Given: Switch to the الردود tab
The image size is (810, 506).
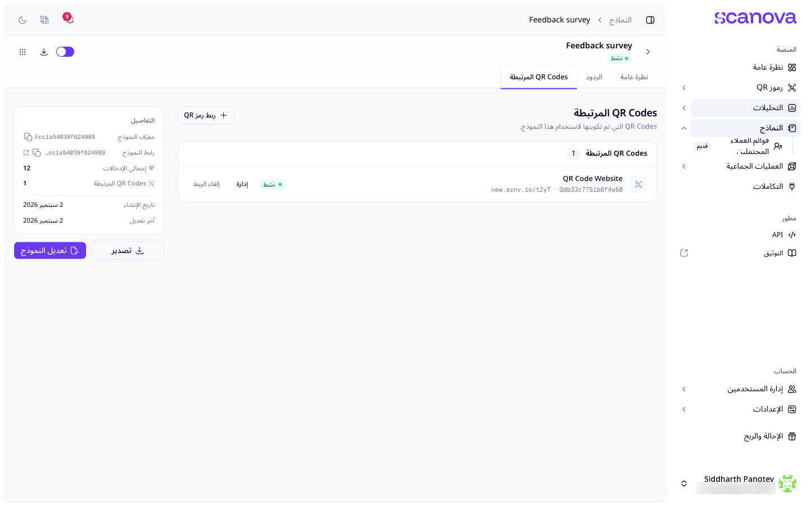Looking at the screenshot, I should click(594, 77).
